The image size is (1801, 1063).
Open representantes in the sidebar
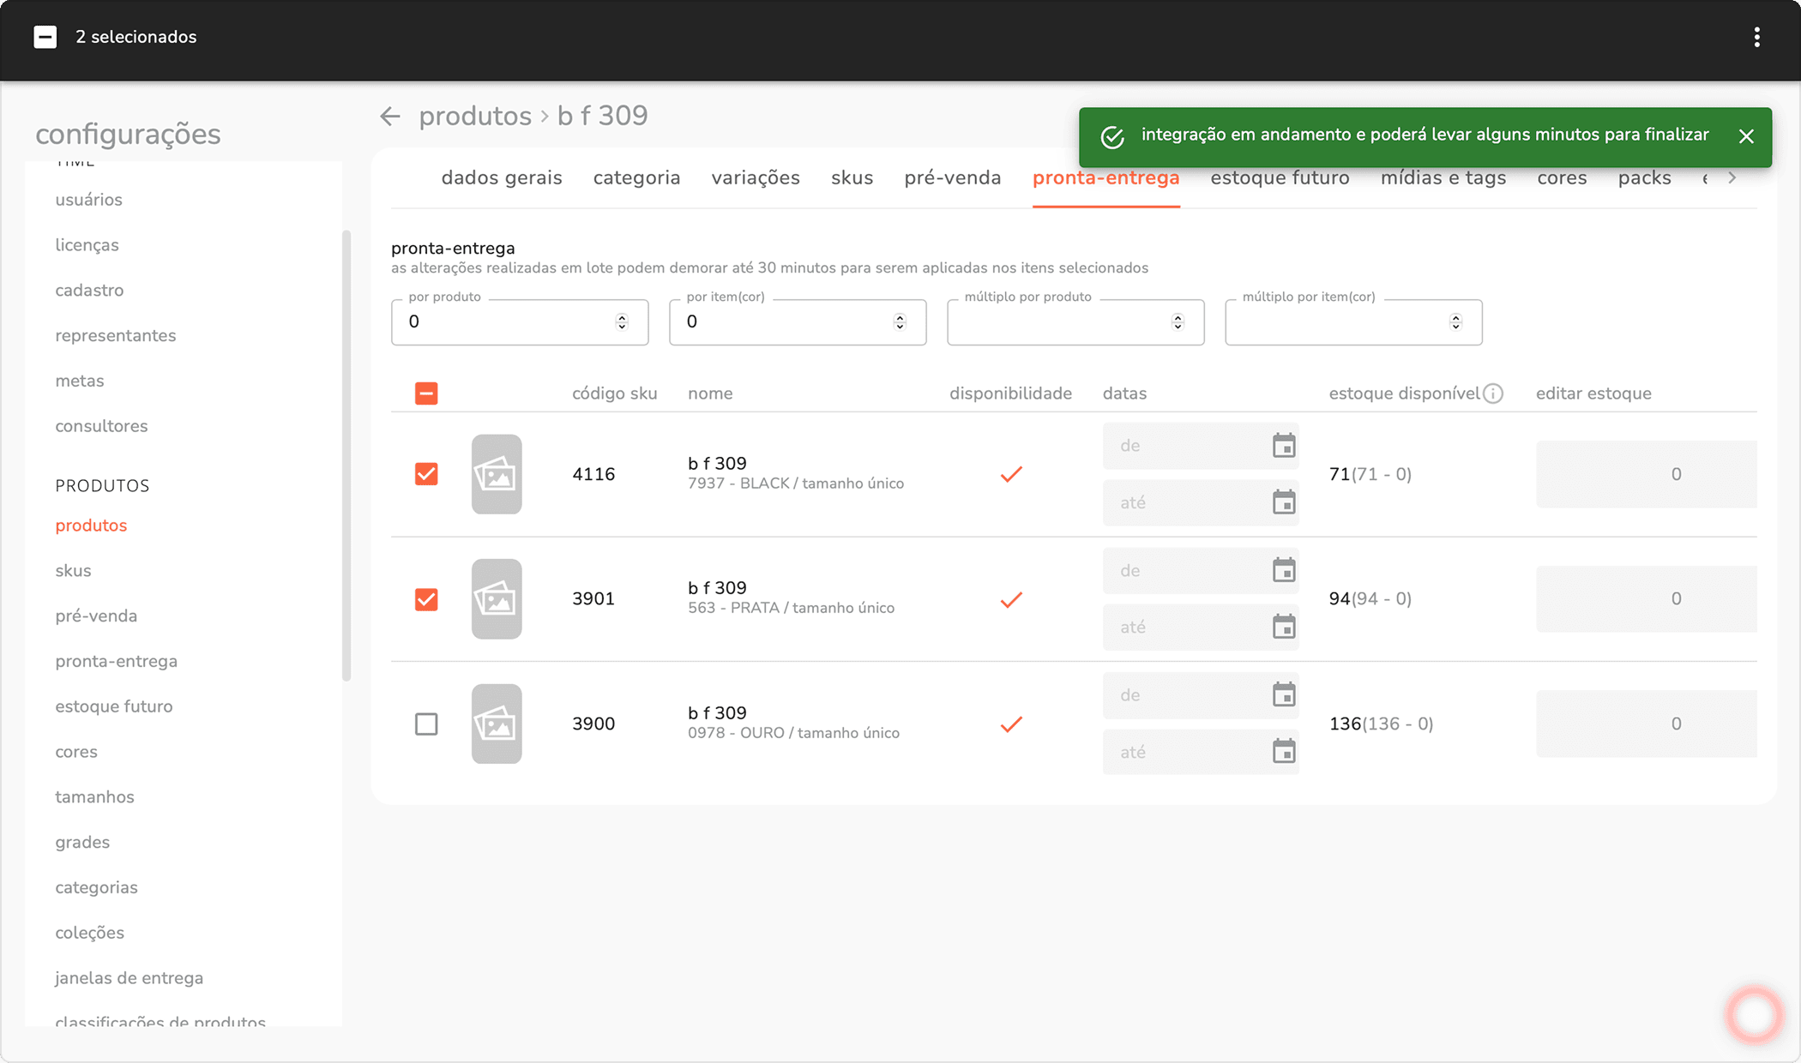tap(116, 336)
